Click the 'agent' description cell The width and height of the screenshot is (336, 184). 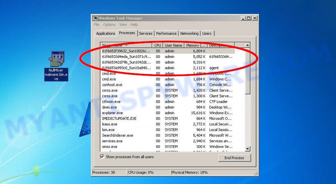pyautogui.click(x=214, y=68)
